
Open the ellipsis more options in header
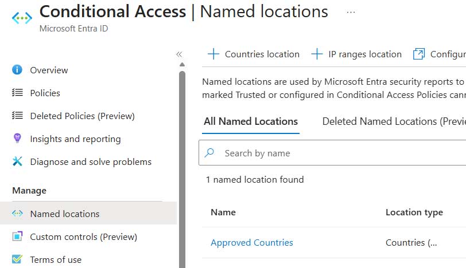[351, 12]
